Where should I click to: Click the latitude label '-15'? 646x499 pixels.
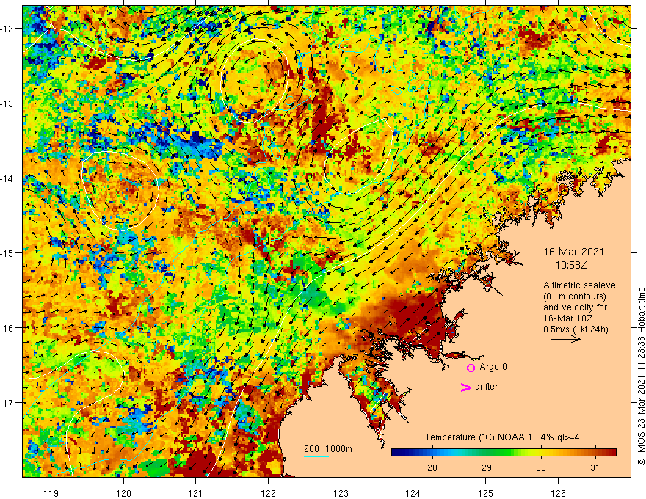[7, 252]
